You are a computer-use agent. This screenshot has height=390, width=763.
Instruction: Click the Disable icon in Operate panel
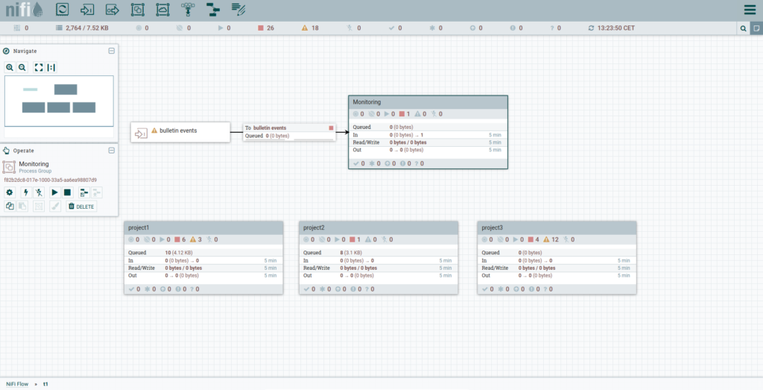click(39, 192)
